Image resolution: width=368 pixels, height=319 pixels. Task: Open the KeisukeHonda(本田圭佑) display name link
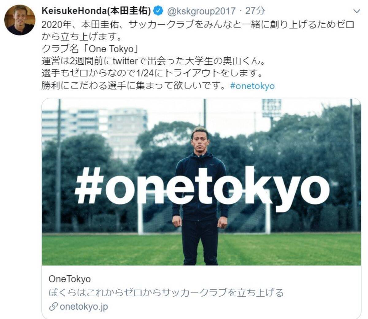coord(96,11)
